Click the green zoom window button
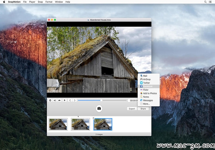Viewport: 215px width, 150px height. tap(55, 20)
